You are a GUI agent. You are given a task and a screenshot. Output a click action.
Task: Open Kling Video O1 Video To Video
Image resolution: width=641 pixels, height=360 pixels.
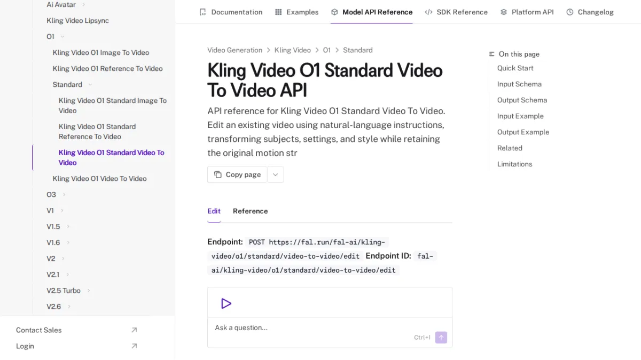(99, 179)
